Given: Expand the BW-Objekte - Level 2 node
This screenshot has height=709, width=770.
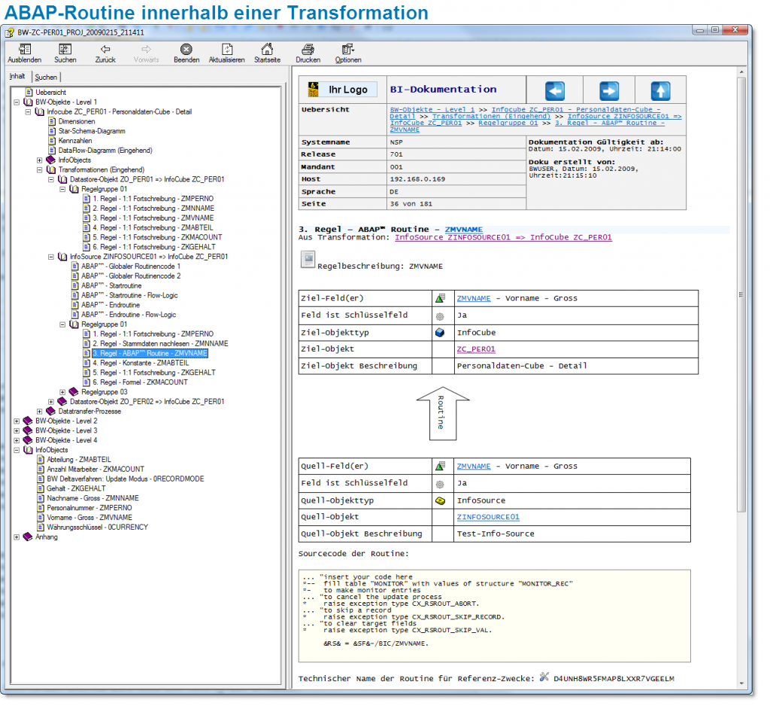Looking at the screenshot, I should 17,421.
